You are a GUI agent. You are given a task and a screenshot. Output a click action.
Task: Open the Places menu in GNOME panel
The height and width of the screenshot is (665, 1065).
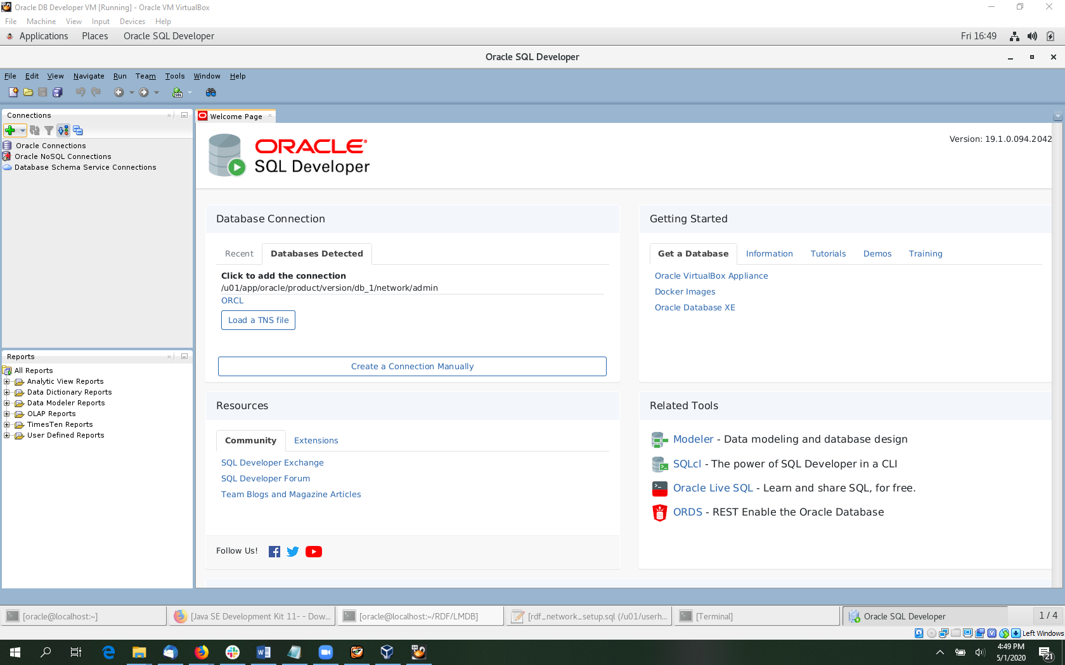click(x=95, y=36)
